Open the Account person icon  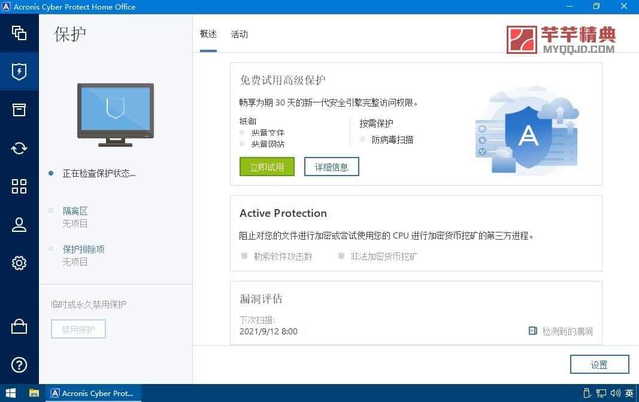coord(19,225)
